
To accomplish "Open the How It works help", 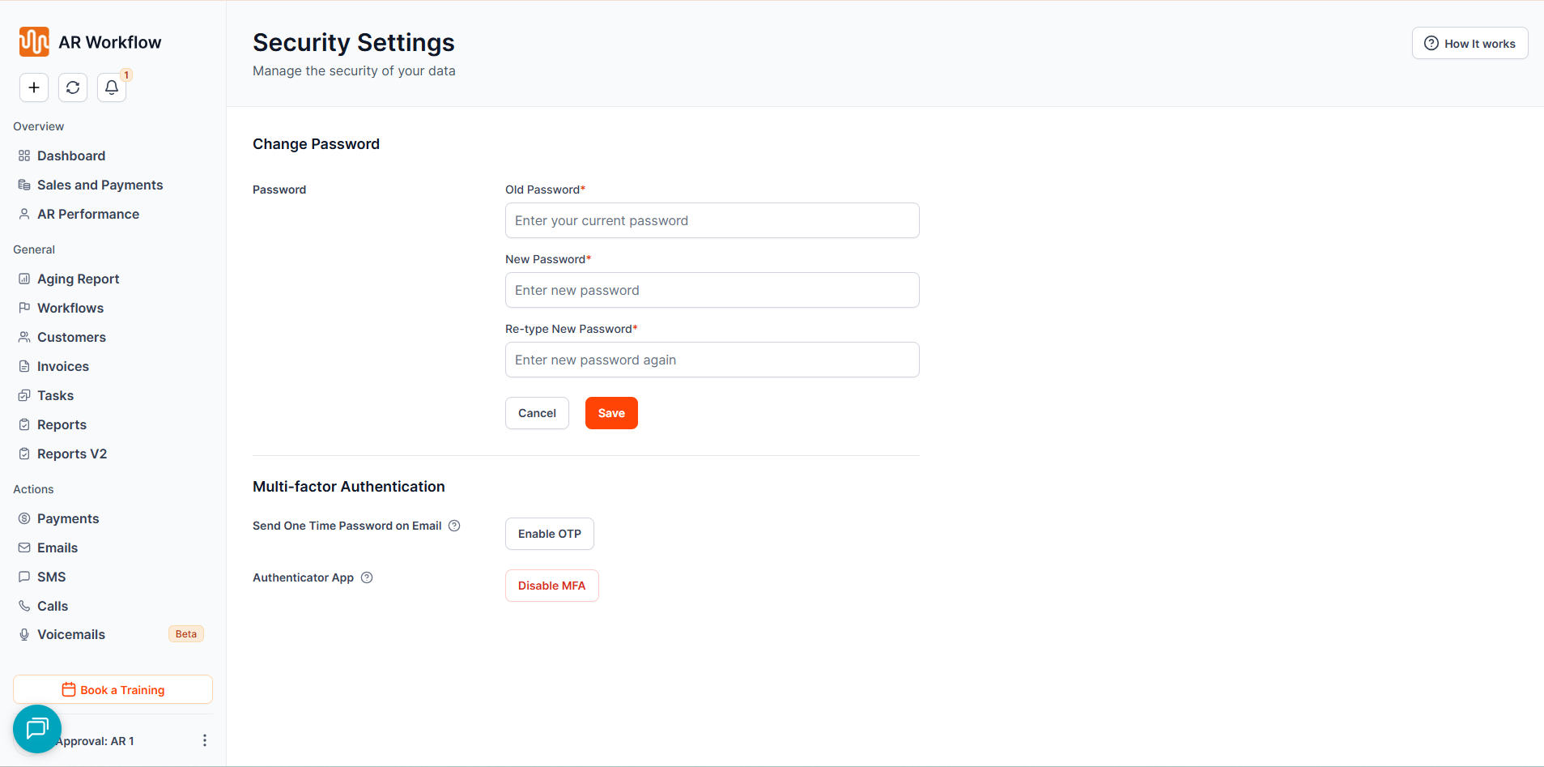I will pos(1470,44).
